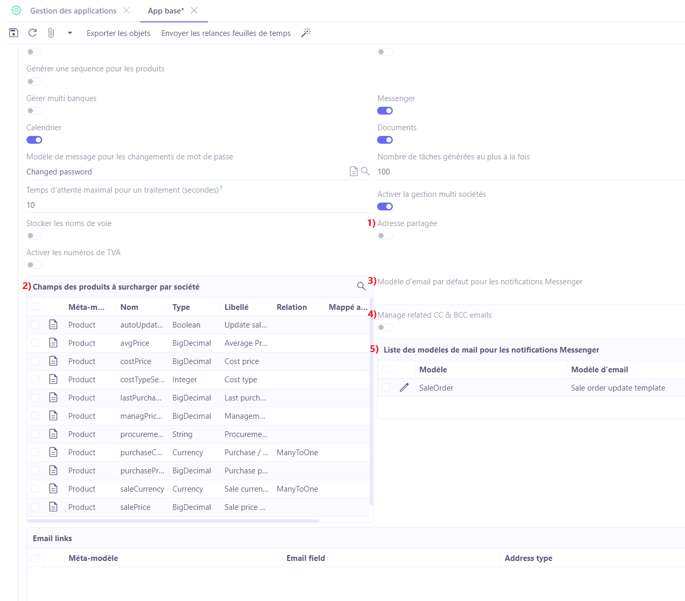Click the paperclip attachment icon
Screen dimensions: 685x601
pyautogui.click(x=51, y=33)
